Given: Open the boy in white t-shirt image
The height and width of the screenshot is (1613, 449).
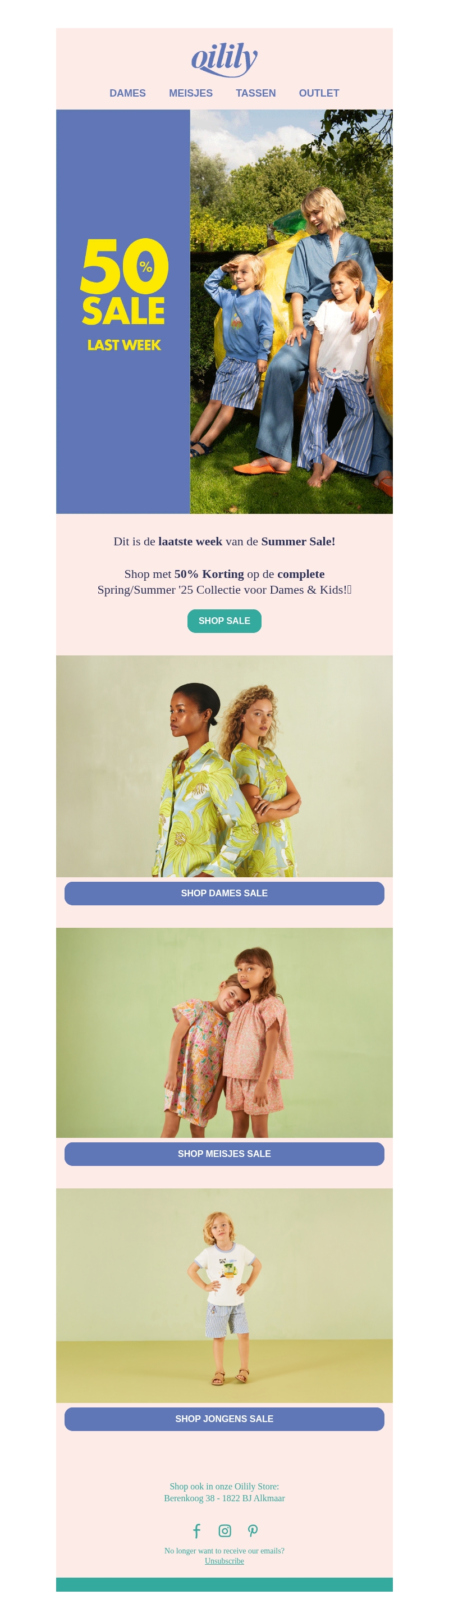Looking at the screenshot, I should (x=224, y=1296).
